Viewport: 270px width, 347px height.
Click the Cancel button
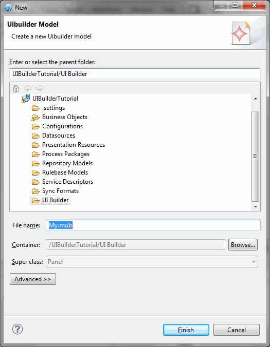[237, 330]
